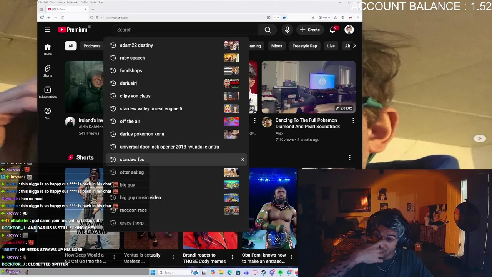
Task: Choose the 'raccoon race' suggestion
Action: 177,210
